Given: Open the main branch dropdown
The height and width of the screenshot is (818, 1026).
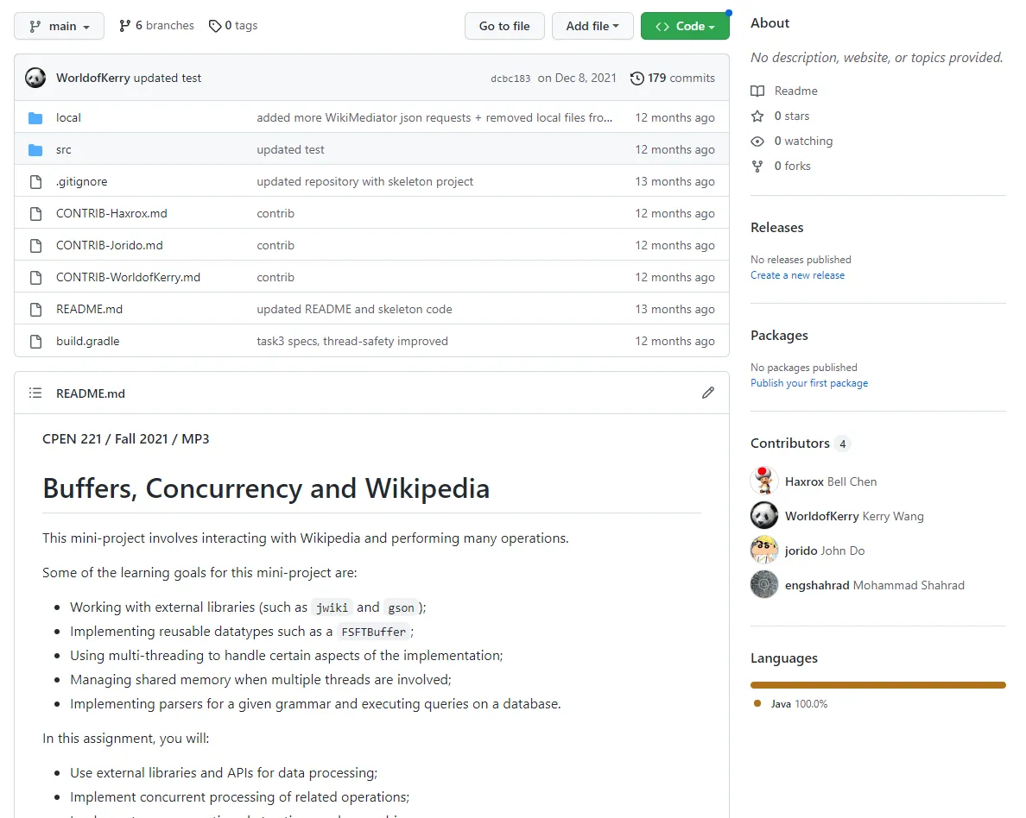Looking at the screenshot, I should tap(60, 26).
